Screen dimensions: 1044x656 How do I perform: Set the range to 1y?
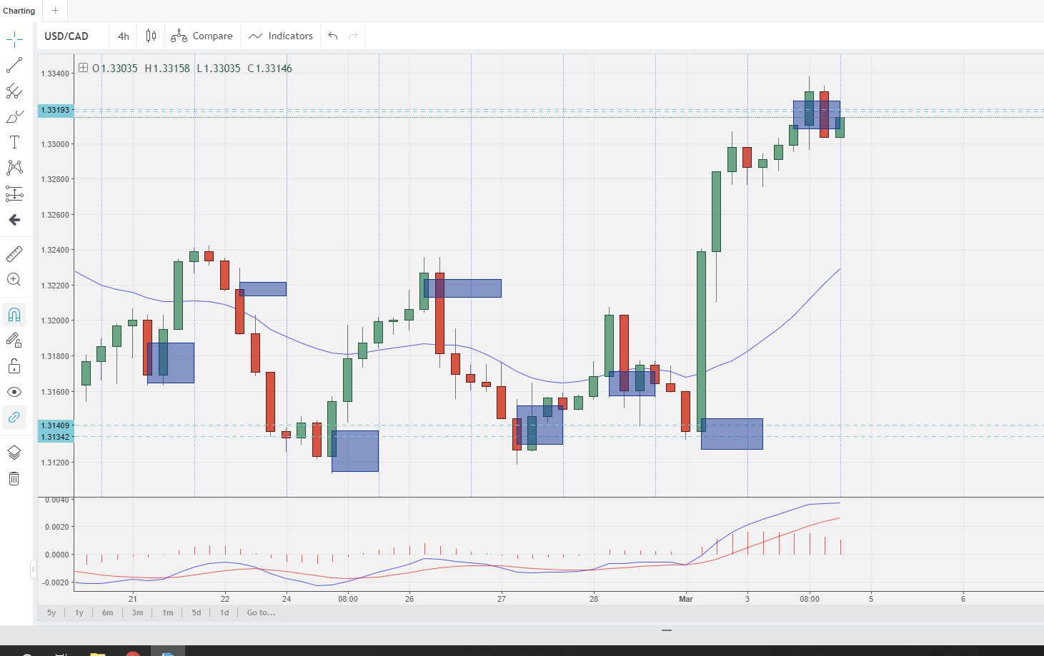pyautogui.click(x=79, y=612)
